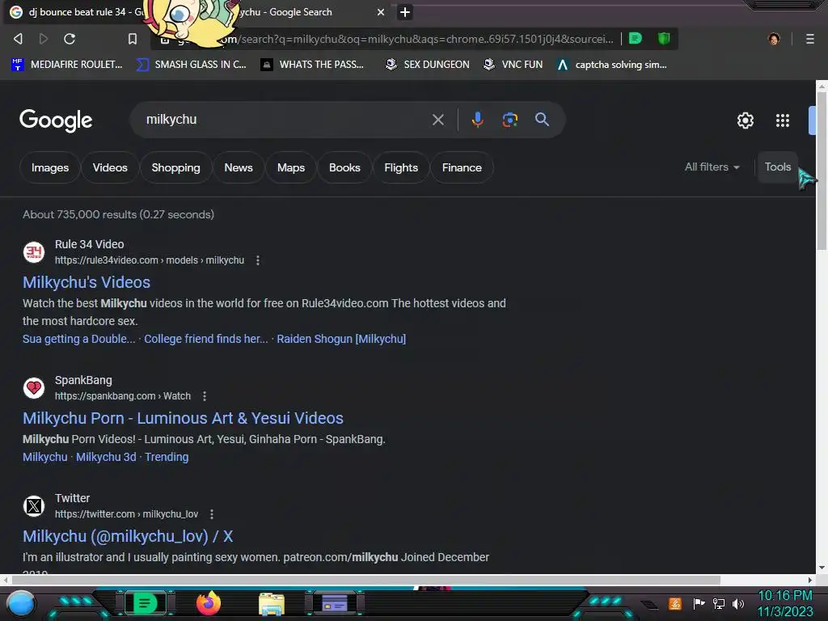Screen dimensions: 828x621
Task: Open Google quick settings gear
Action: click(745, 120)
